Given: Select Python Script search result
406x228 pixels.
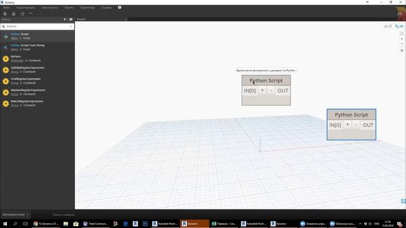Looking at the screenshot, I should (x=37, y=36).
